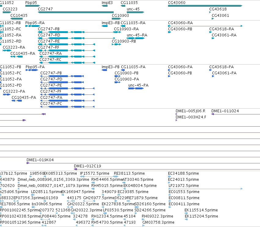Select transcript CG43061-RA
260x227 pixels.
click(x=224, y=35)
